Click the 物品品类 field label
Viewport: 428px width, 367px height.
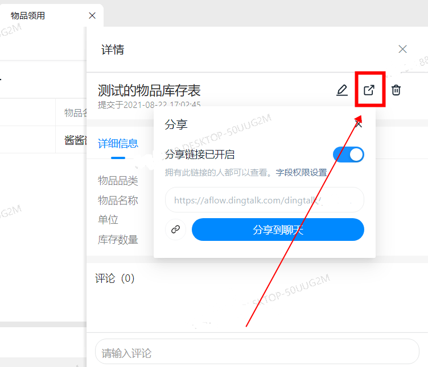click(x=118, y=181)
